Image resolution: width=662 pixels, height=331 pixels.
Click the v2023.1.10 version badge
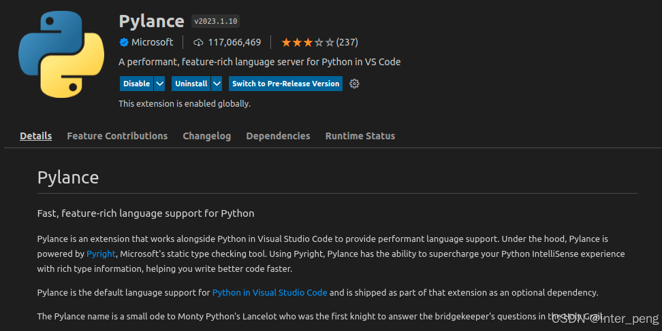[216, 21]
